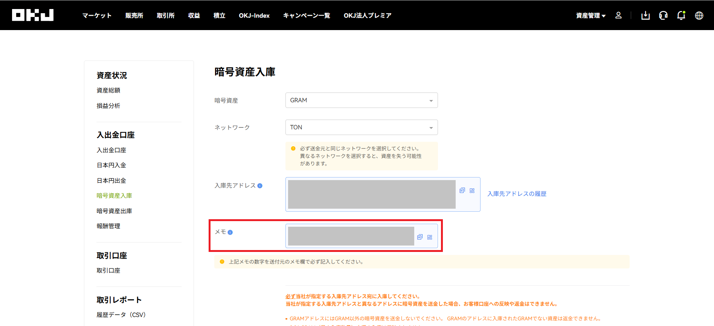This screenshot has height=326, width=714.
Task: Open 入庫先アドレスの履歴 link
Action: 517,194
